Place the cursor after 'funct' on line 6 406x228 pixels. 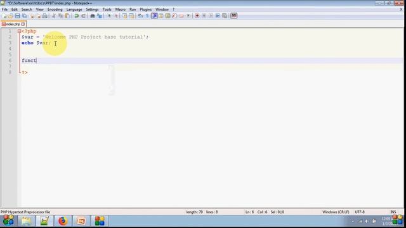37,61
